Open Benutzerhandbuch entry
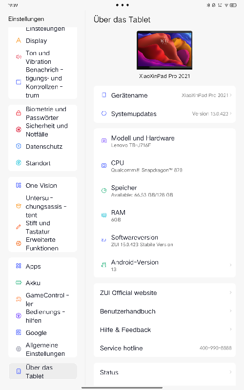The height and width of the screenshot is (390, 244). (x=164, y=311)
